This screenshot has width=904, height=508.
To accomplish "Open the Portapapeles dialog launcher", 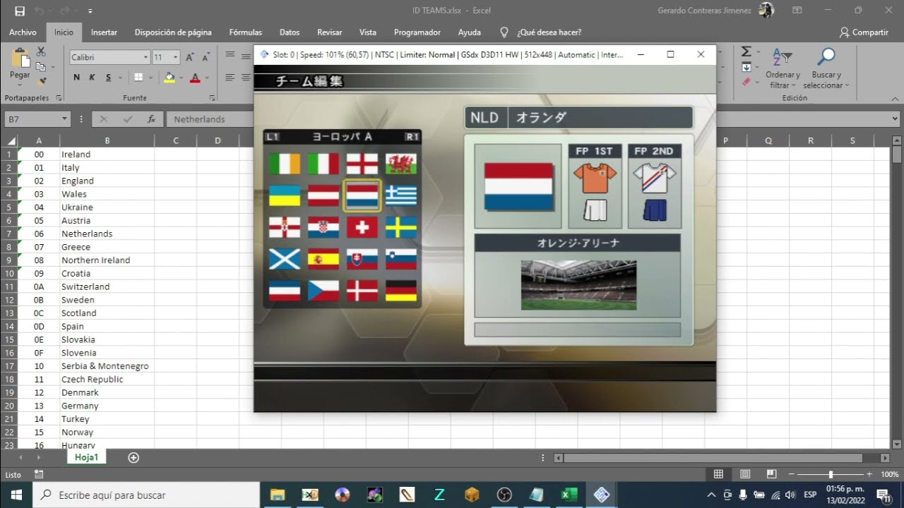I will click(59, 98).
